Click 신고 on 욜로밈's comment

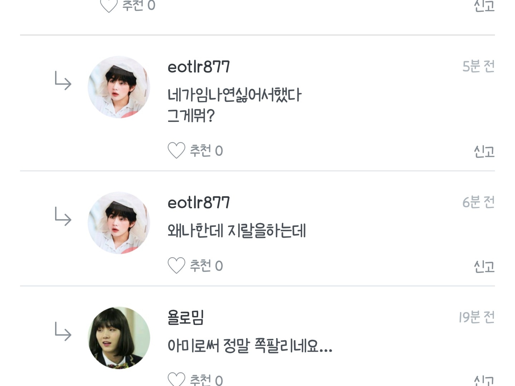(484, 380)
